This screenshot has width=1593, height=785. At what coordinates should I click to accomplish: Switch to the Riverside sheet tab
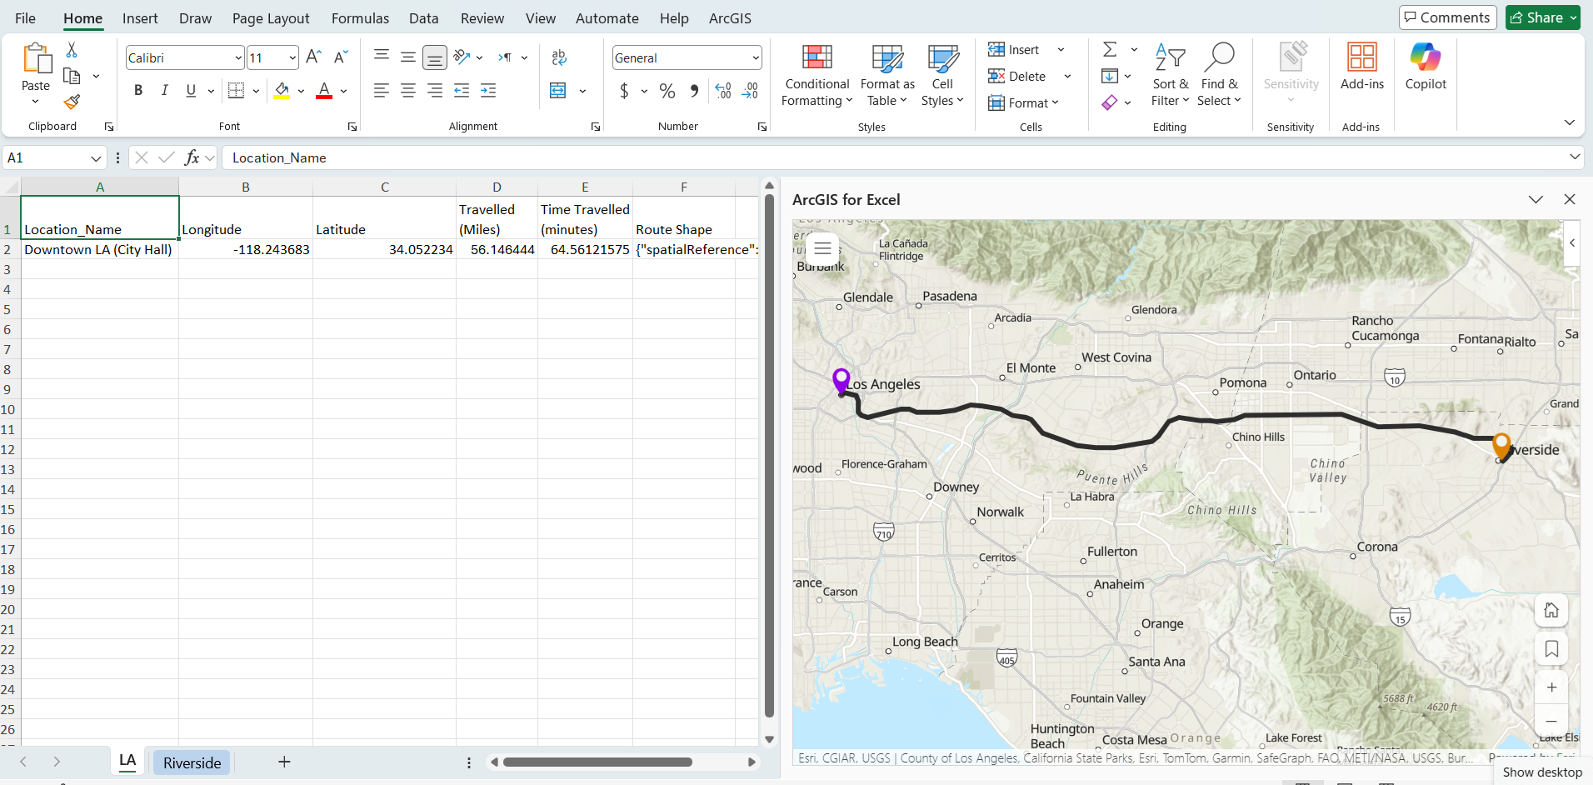click(192, 762)
